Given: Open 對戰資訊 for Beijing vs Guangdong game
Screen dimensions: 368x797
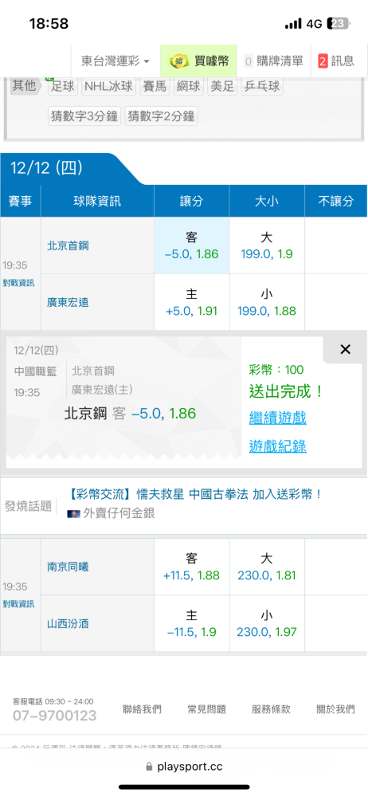Looking at the screenshot, I should (x=18, y=283).
